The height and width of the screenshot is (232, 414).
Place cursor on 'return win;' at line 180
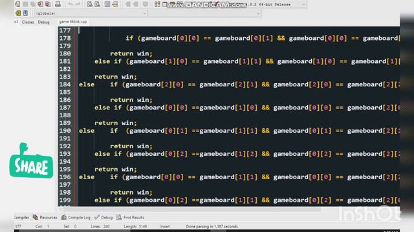(131, 53)
